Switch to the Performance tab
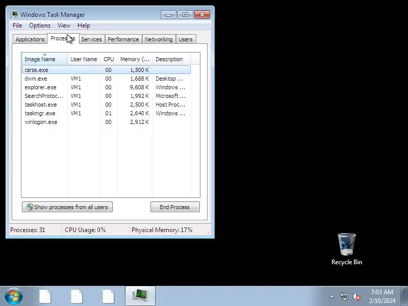Viewport: 408px width, 306px height. pyautogui.click(x=123, y=39)
